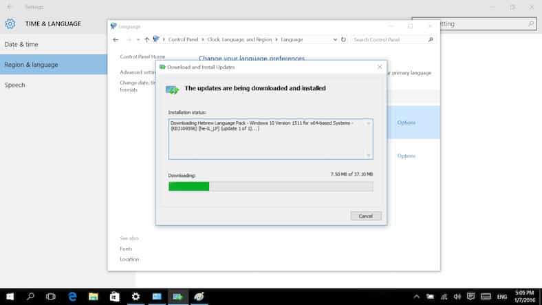Go up one level in Control Panel

(147, 40)
